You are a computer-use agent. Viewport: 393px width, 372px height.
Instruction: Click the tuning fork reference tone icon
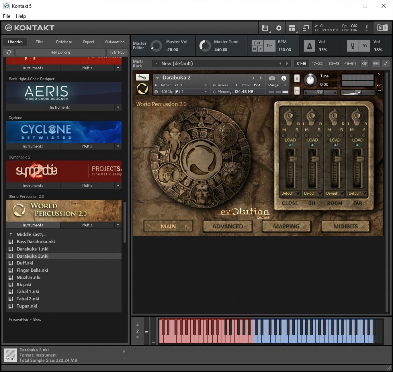tap(352, 46)
